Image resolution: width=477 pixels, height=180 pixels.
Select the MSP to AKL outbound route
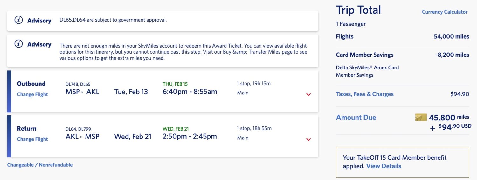point(82,92)
